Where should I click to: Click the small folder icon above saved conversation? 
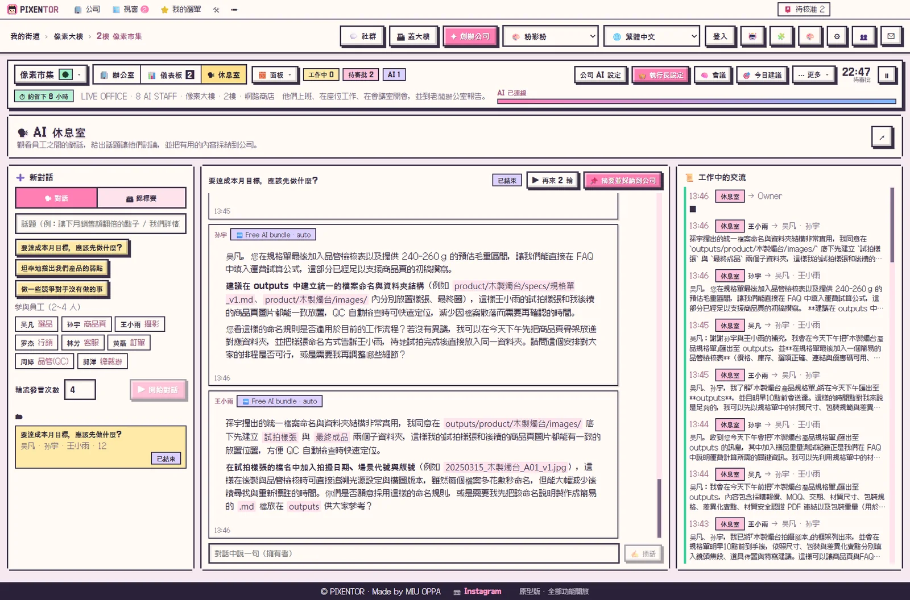[x=19, y=416]
